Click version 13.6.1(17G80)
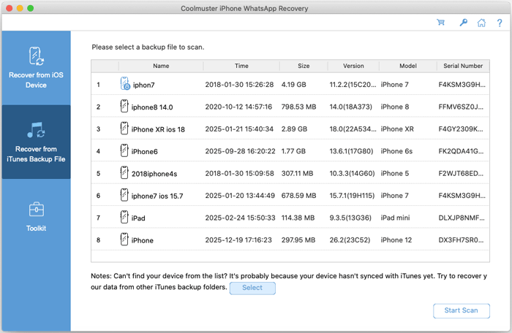This screenshot has height=333, width=512. (x=351, y=151)
